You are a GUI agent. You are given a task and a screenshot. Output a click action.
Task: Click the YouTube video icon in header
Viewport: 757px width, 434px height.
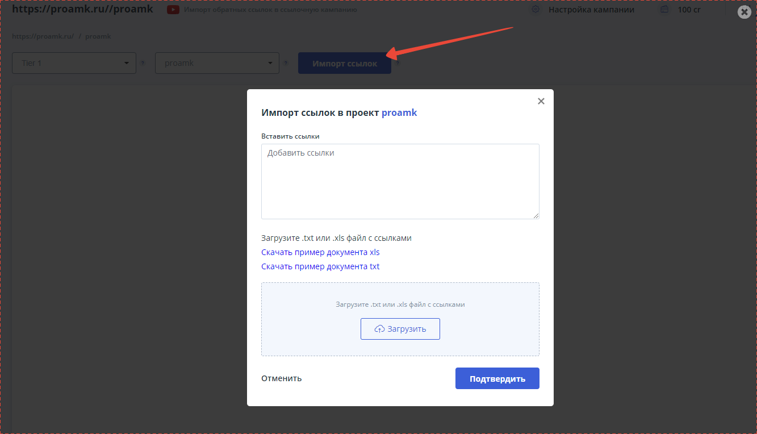pos(174,10)
